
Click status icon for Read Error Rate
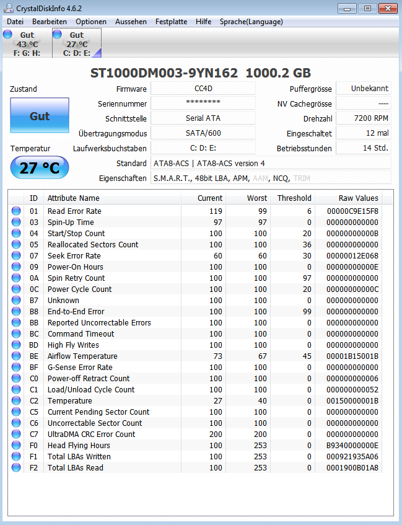click(x=16, y=211)
